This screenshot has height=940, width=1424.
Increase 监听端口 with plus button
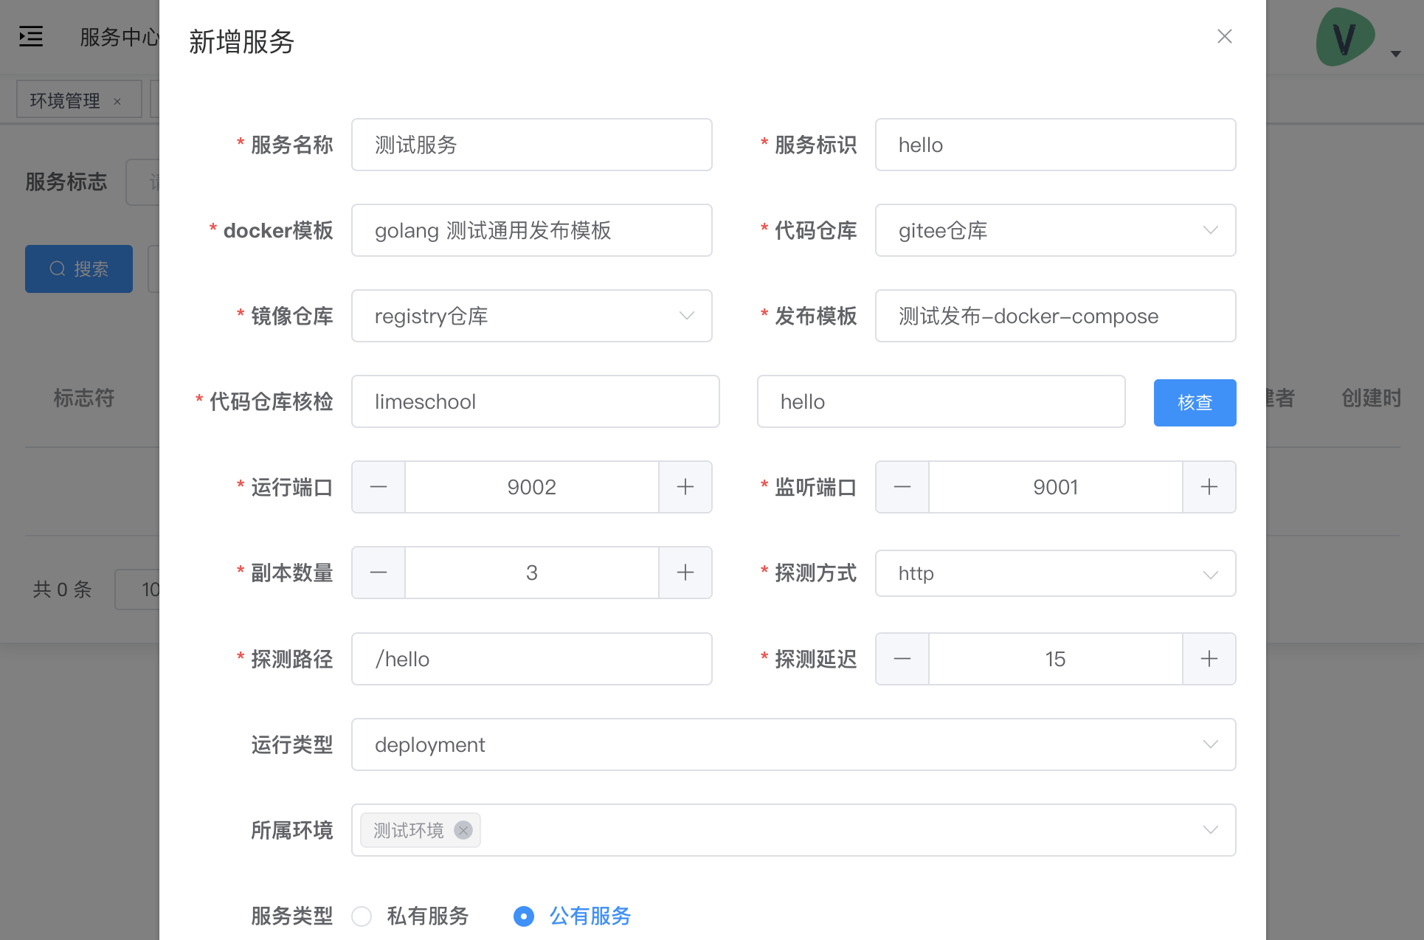[x=1209, y=487]
